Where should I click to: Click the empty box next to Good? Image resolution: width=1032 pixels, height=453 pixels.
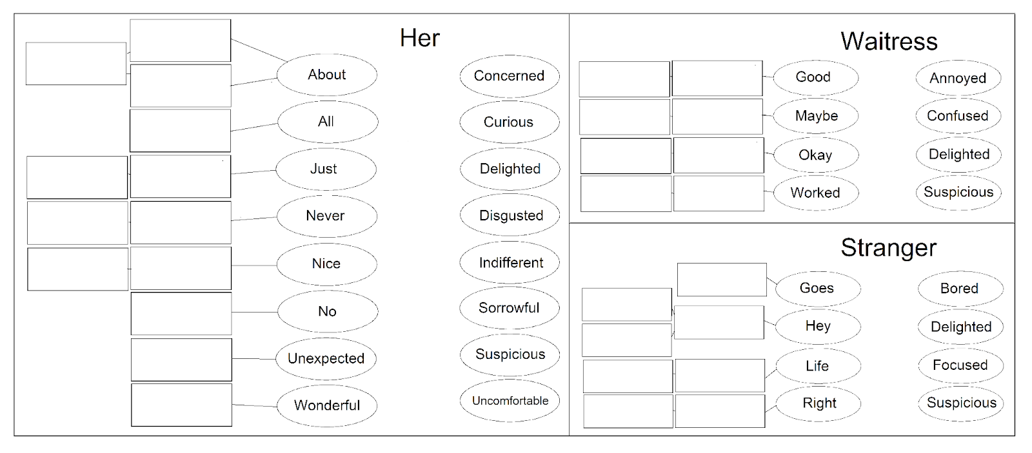[717, 79]
